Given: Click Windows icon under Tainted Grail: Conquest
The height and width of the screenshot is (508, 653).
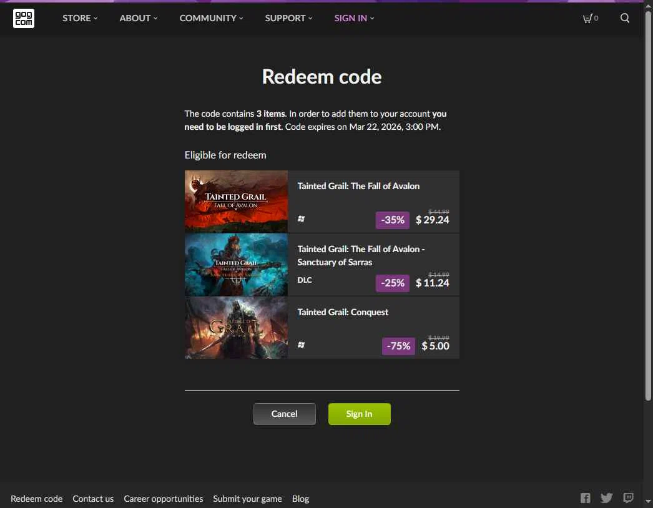Looking at the screenshot, I should click(301, 344).
